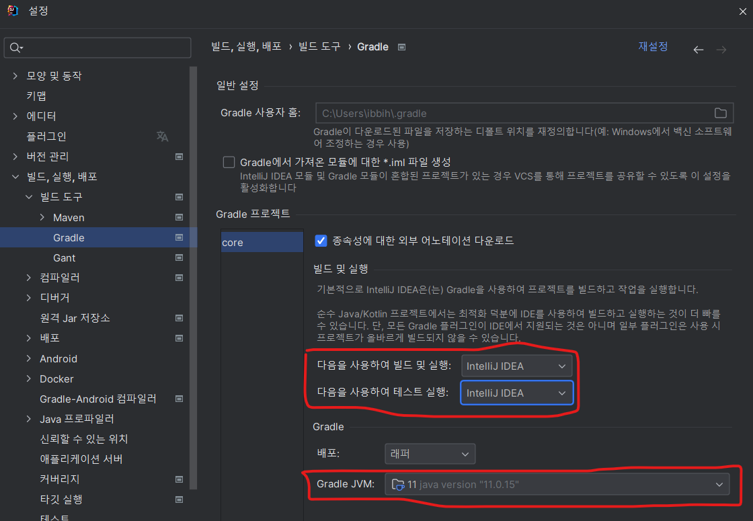Screen dimensions: 753x521
Task: Expand 컴파일러 tree node
Action: [29, 278]
